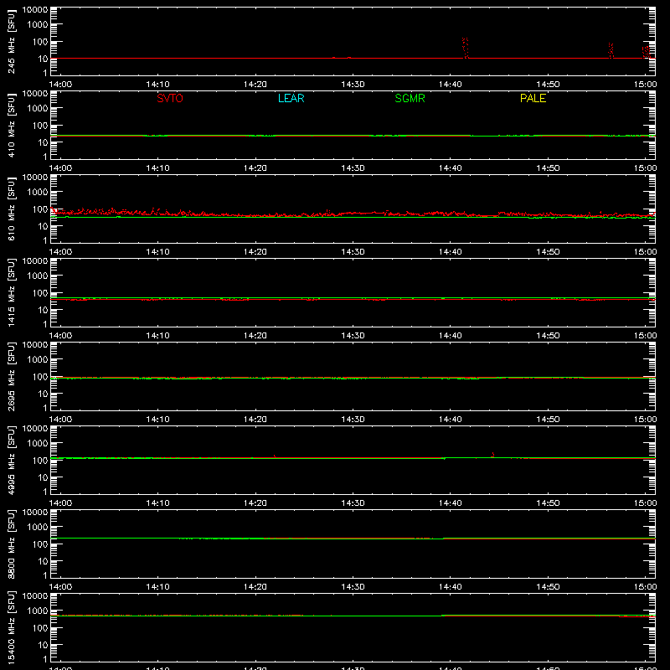Click the 14:30 label under the 4995 MHz plot
This screenshot has height=670, width=670.
tap(353, 503)
